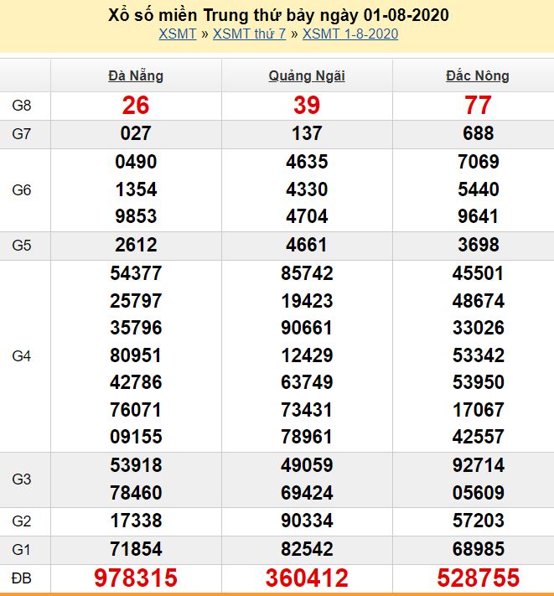Open the XSMT breadcrumb link
The height and width of the screenshot is (596, 554).
click(177, 34)
